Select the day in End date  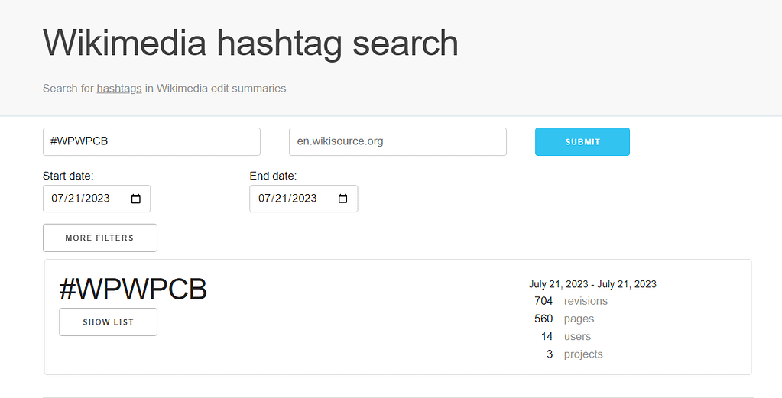(282, 199)
